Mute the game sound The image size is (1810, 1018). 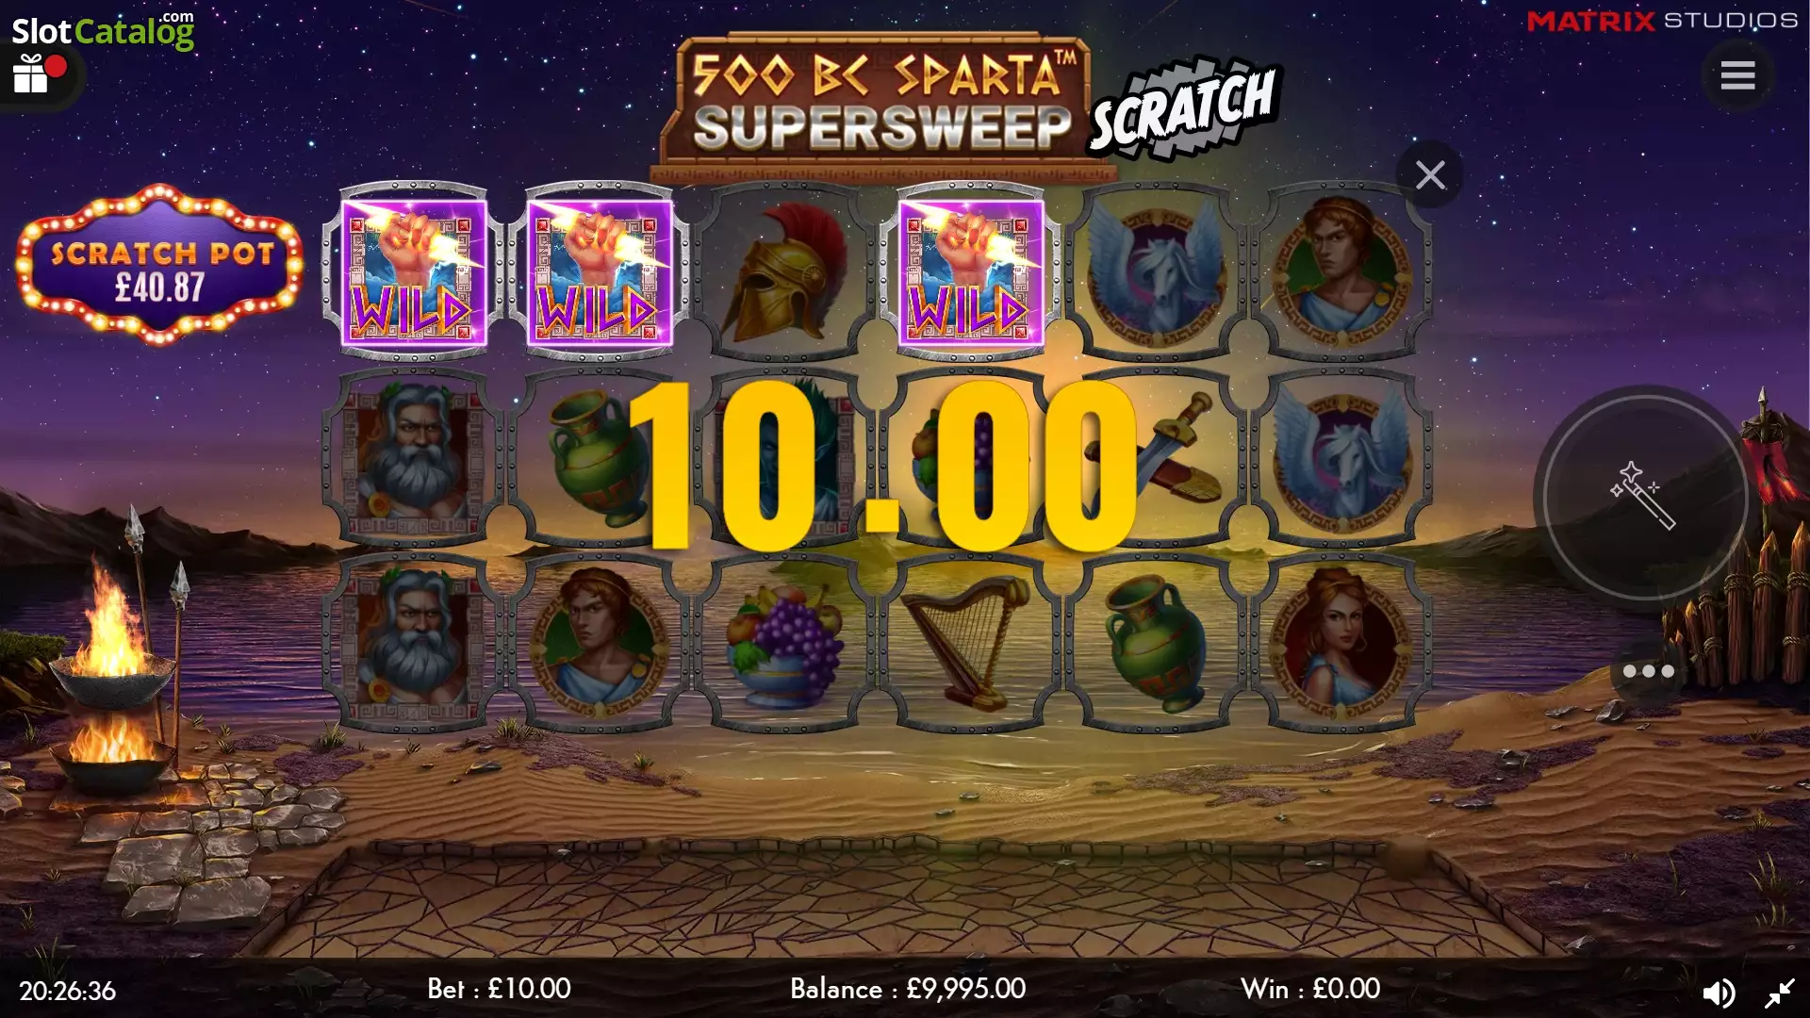pos(1719,993)
